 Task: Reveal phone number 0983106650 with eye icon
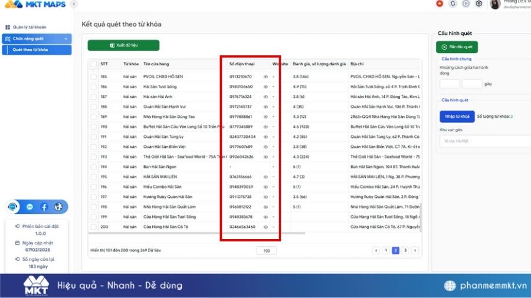(x=265, y=87)
